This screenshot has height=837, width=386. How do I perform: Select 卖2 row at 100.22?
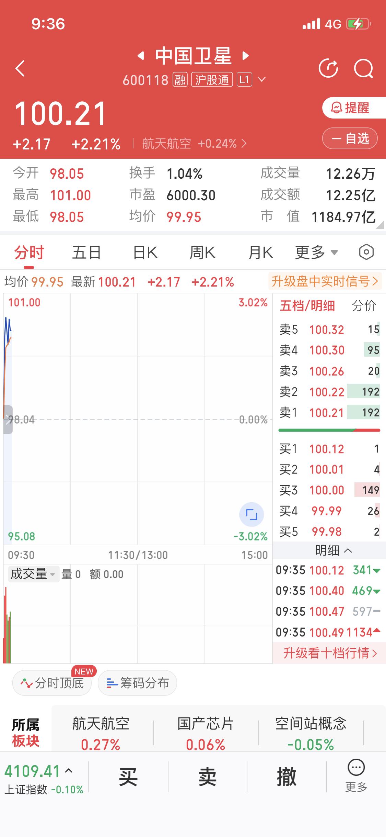[x=329, y=392]
